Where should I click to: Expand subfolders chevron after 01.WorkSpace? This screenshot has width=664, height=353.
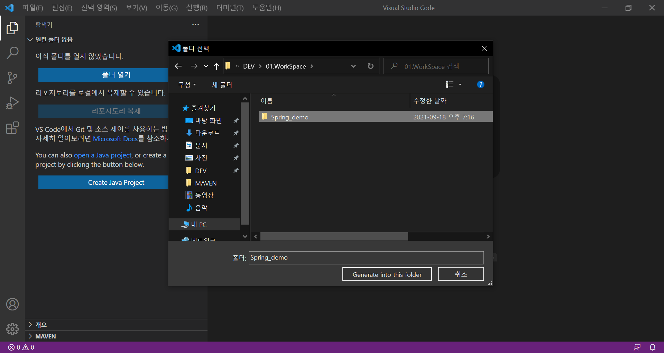coord(312,66)
